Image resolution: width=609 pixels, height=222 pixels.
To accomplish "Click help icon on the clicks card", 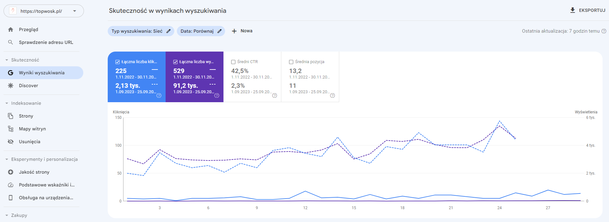I will (x=159, y=95).
